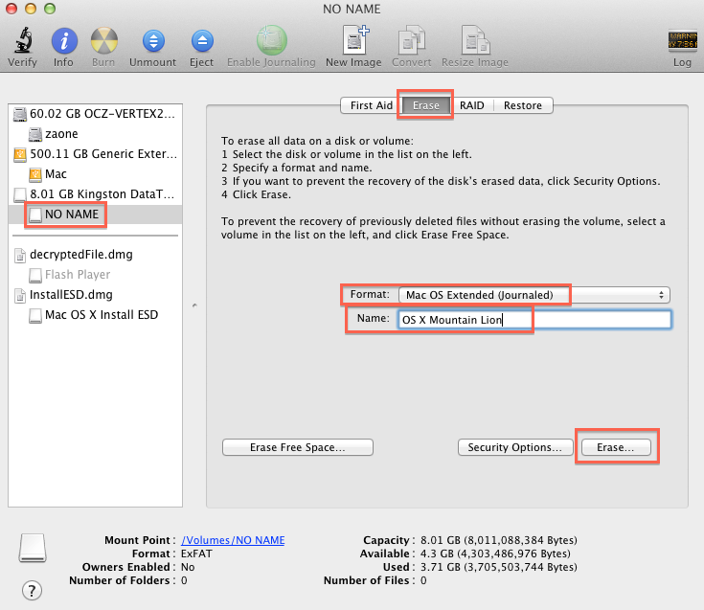Click the Name text field
This screenshot has width=704, height=610.
(x=534, y=320)
